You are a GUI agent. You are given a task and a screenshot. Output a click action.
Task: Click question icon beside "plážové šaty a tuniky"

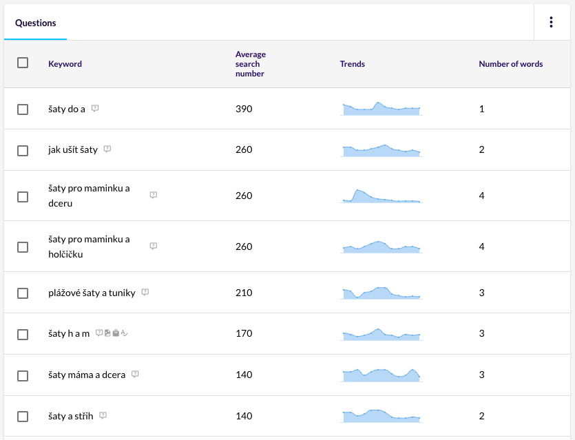pyautogui.click(x=145, y=292)
